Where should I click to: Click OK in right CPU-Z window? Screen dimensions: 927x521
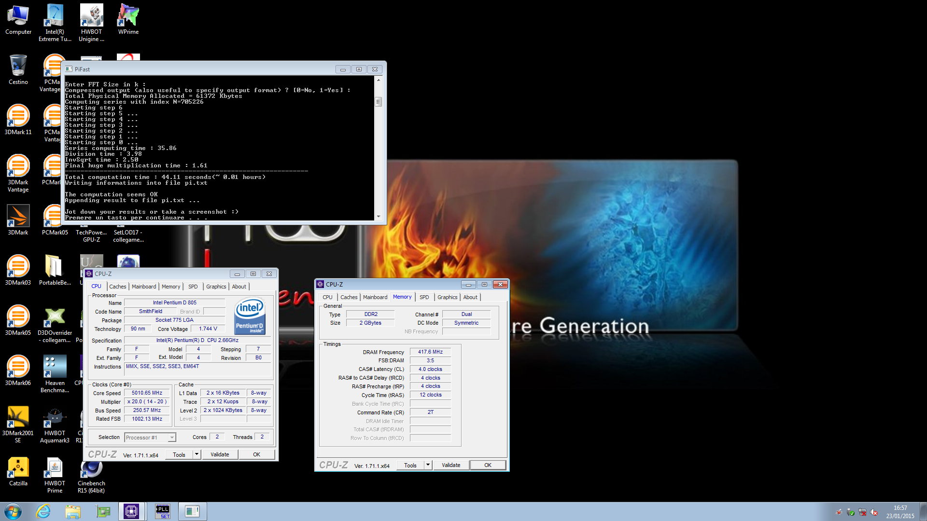point(488,465)
